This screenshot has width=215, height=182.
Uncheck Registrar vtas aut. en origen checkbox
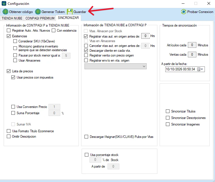[86, 36]
